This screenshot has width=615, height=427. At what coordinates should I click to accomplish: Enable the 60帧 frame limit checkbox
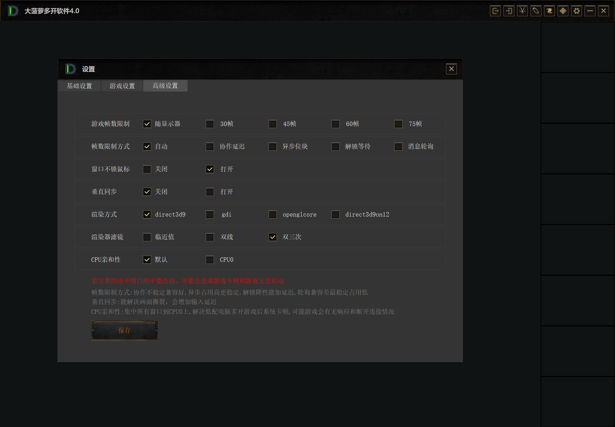pos(336,124)
